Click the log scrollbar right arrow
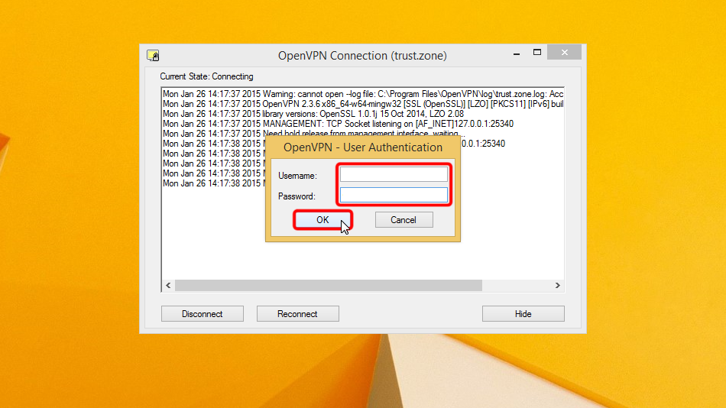This screenshot has width=726, height=408. point(558,286)
